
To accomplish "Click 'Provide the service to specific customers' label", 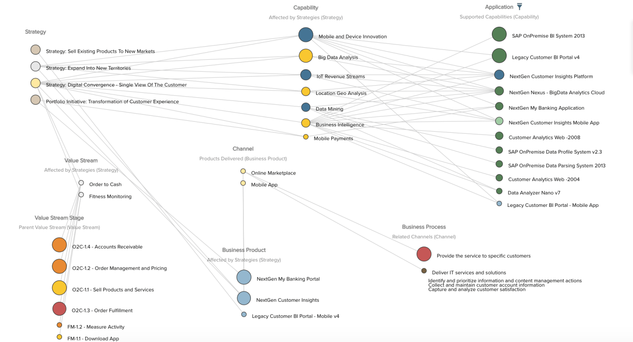I will [484, 256].
